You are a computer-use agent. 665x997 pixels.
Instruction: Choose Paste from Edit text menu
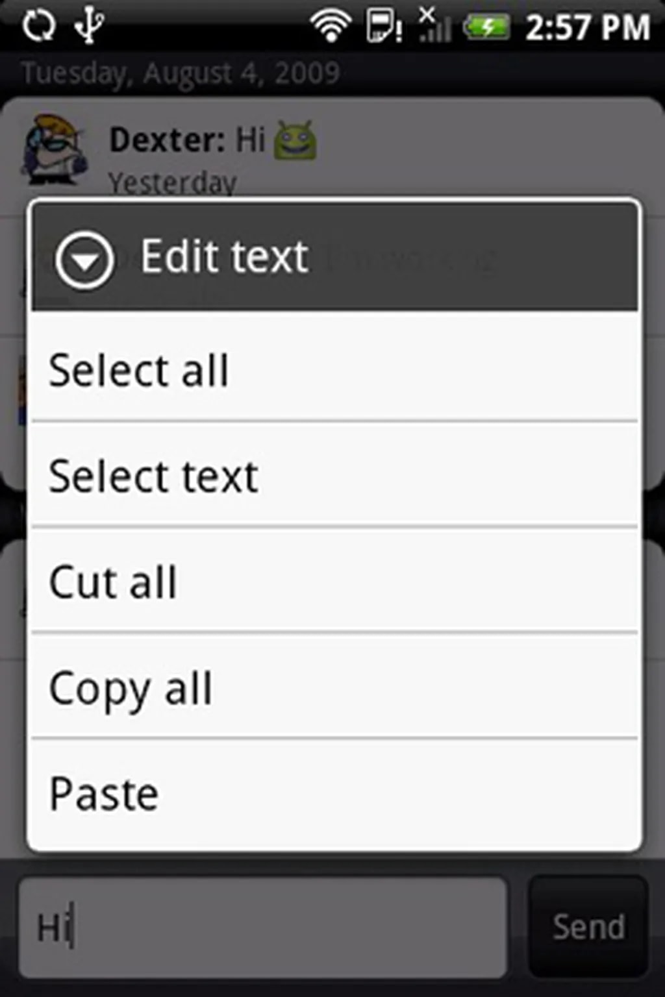[334, 794]
